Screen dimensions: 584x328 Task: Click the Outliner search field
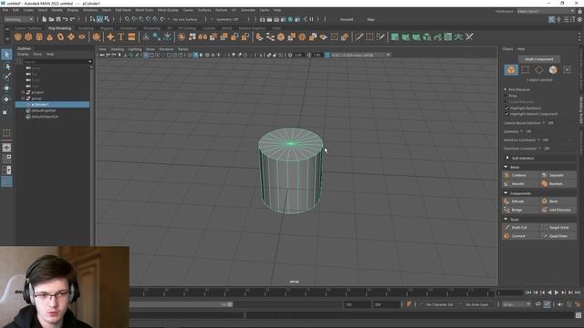tap(57, 62)
